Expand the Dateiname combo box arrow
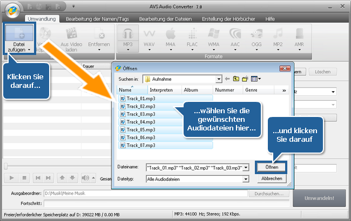Screen dimensions: 351x221 pos(246,168)
